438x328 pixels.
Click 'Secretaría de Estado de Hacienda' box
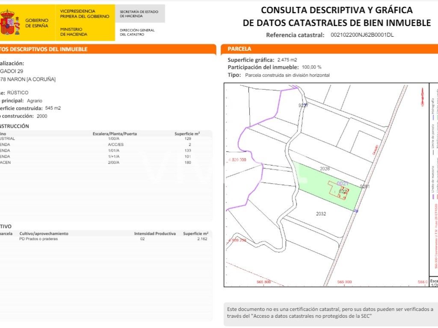click(x=139, y=14)
